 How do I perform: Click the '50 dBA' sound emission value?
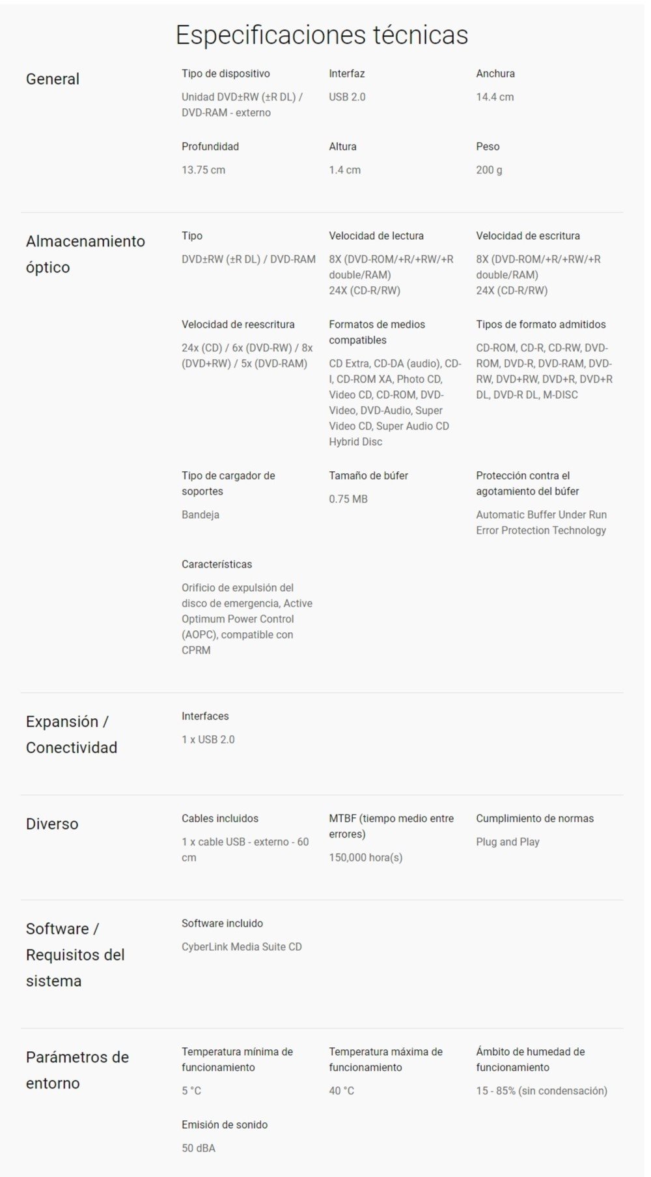[x=199, y=1148]
